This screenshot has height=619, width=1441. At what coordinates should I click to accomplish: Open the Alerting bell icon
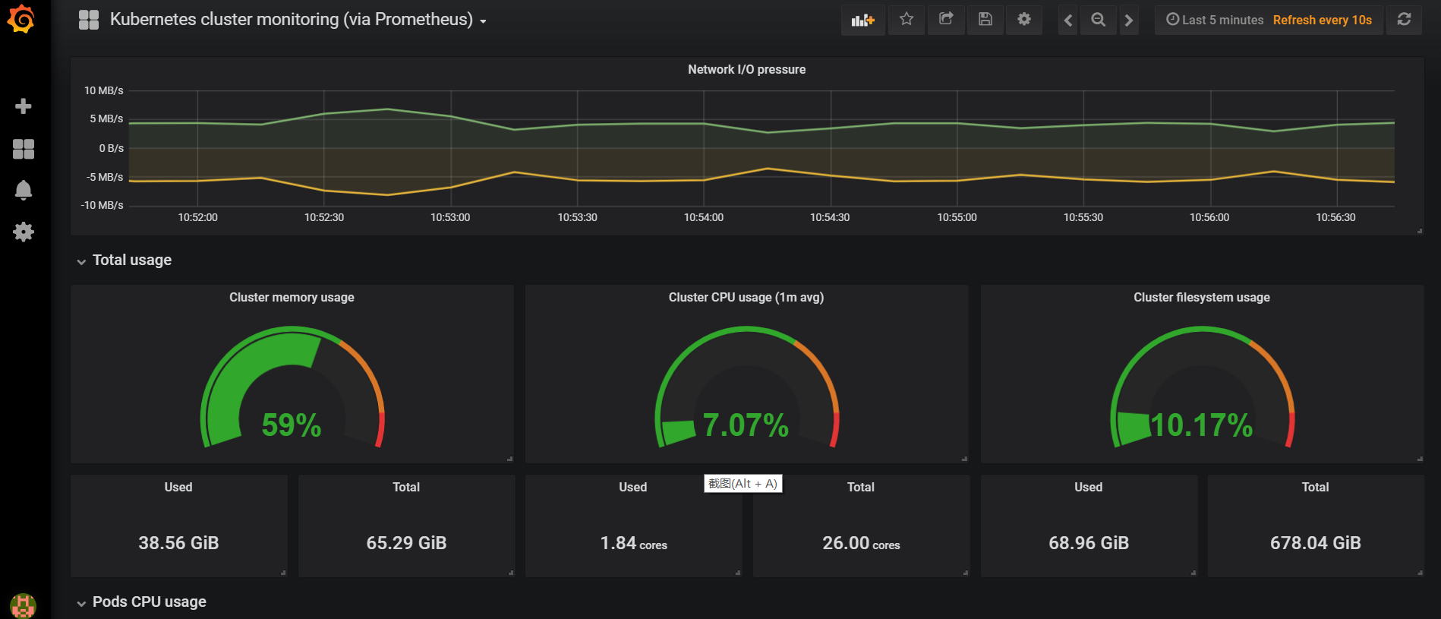(24, 190)
